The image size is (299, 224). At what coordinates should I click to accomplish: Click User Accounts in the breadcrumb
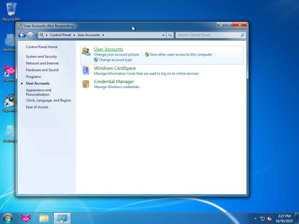(x=89, y=35)
